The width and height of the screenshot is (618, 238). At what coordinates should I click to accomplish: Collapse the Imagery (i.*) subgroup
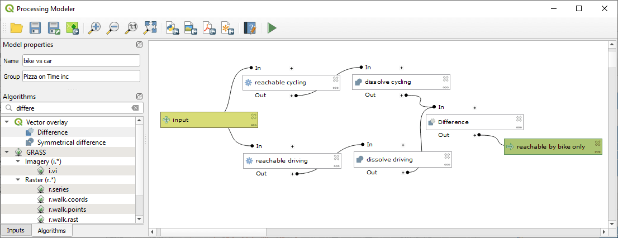coord(18,162)
